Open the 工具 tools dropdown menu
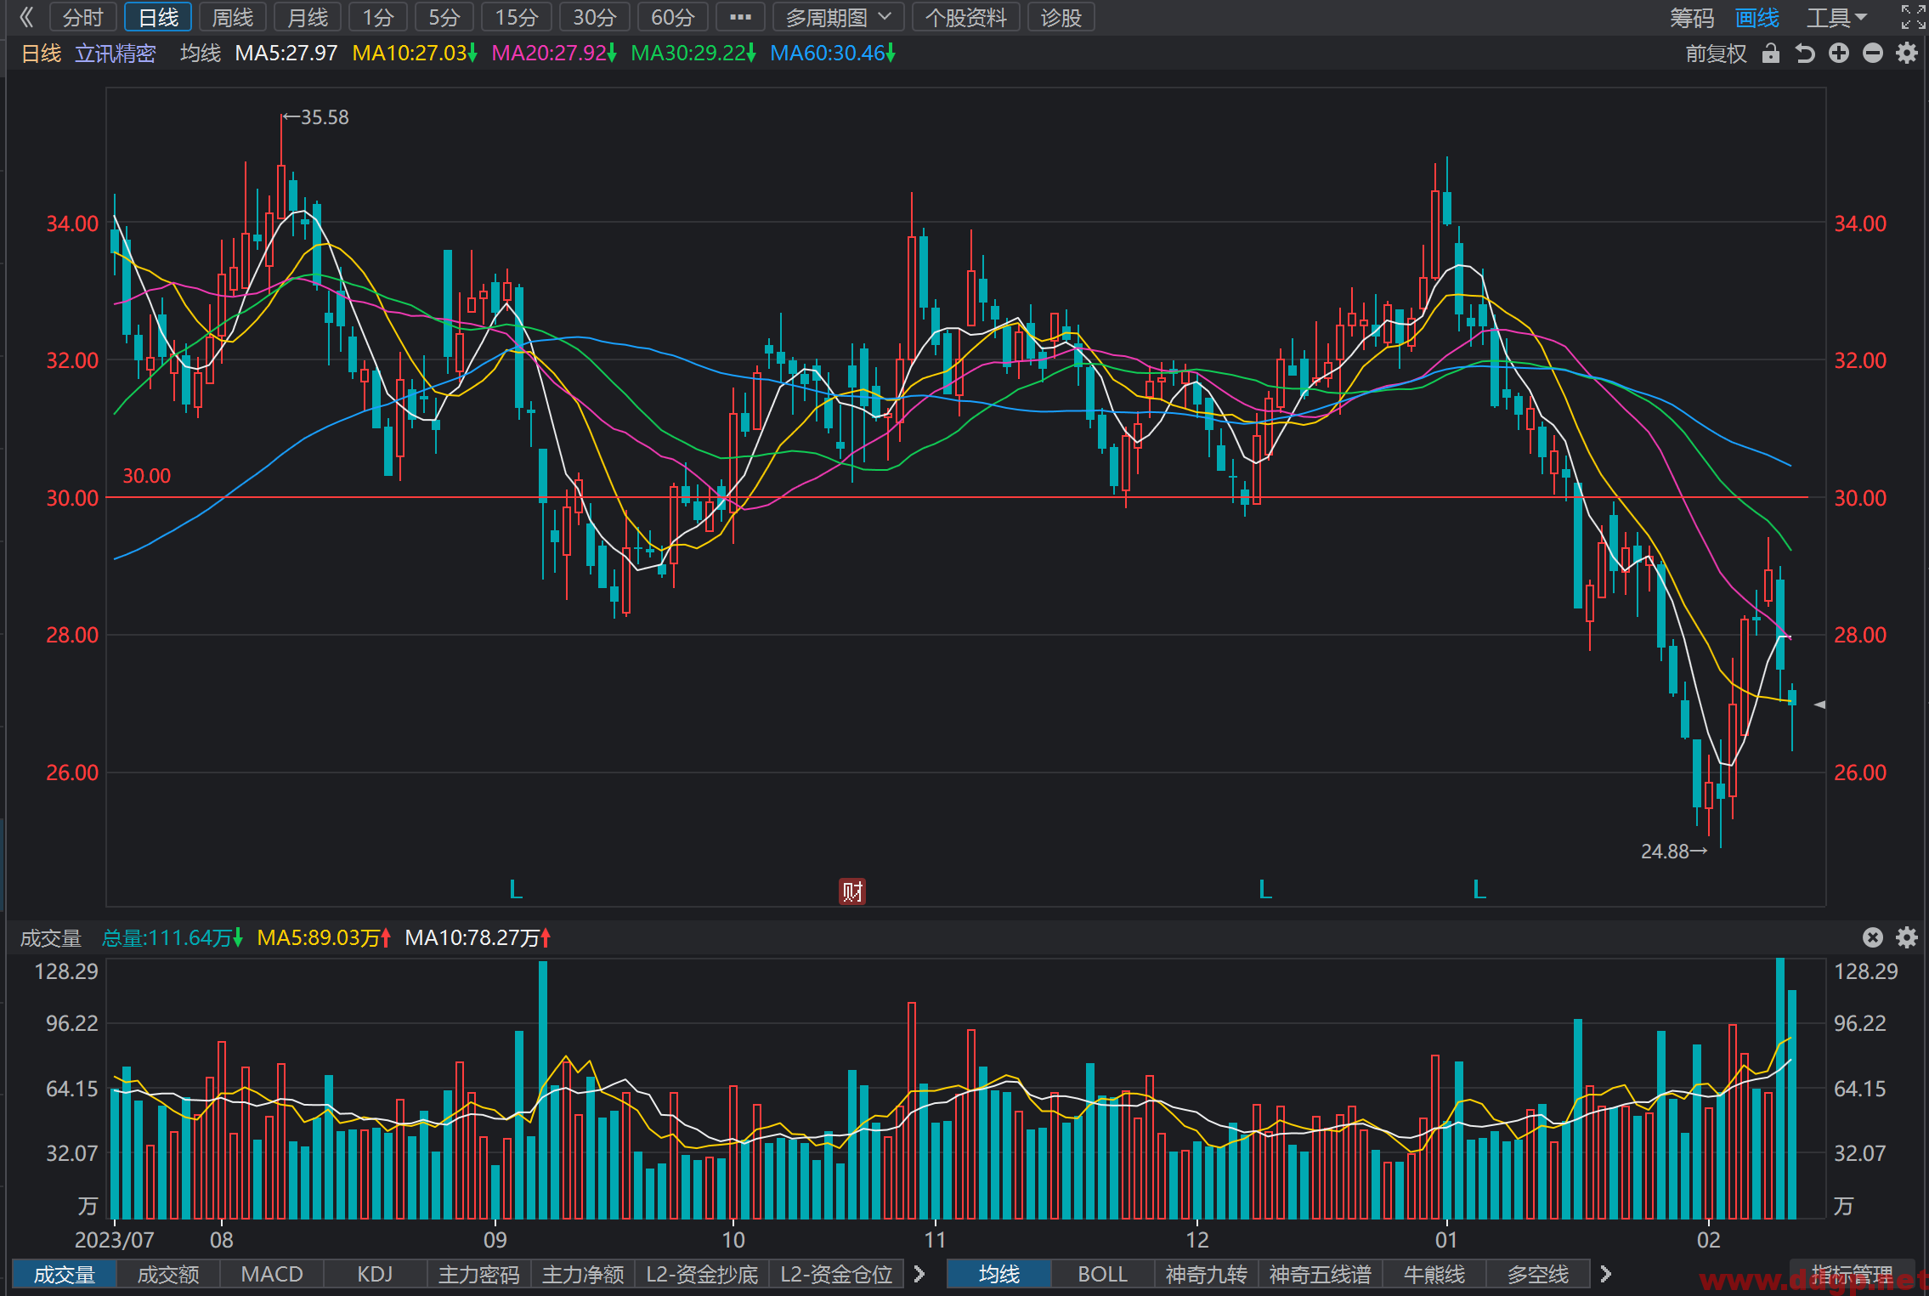The height and width of the screenshot is (1296, 1929). pyautogui.click(x=1836, y=18)
